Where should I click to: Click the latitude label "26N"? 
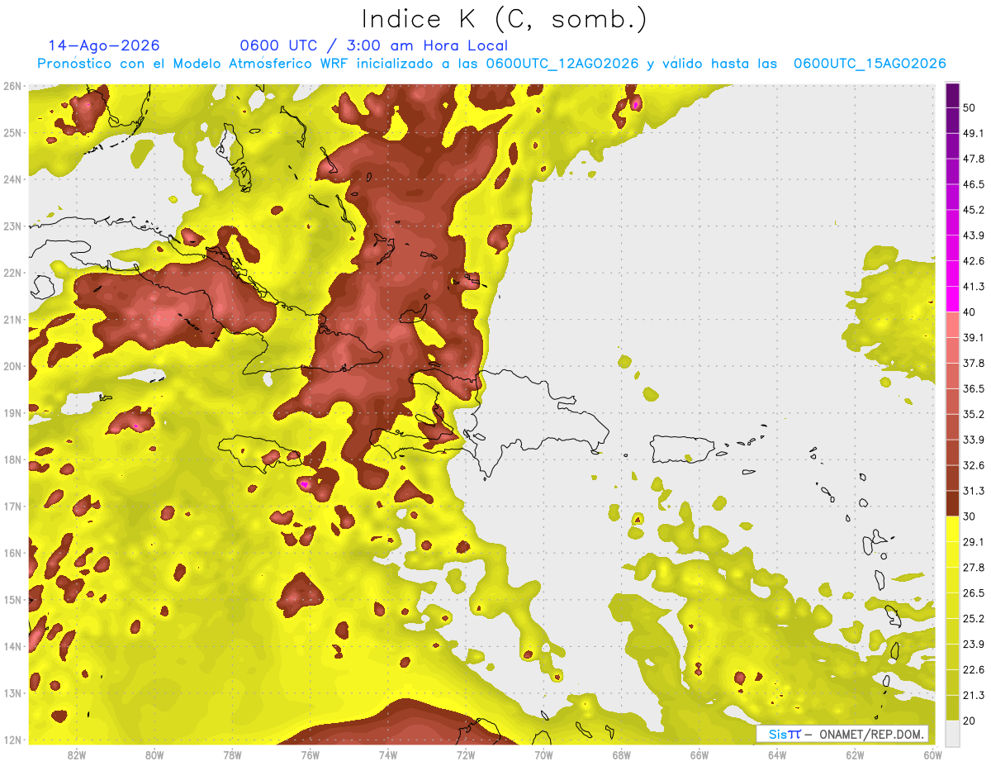tap(12, 86)
